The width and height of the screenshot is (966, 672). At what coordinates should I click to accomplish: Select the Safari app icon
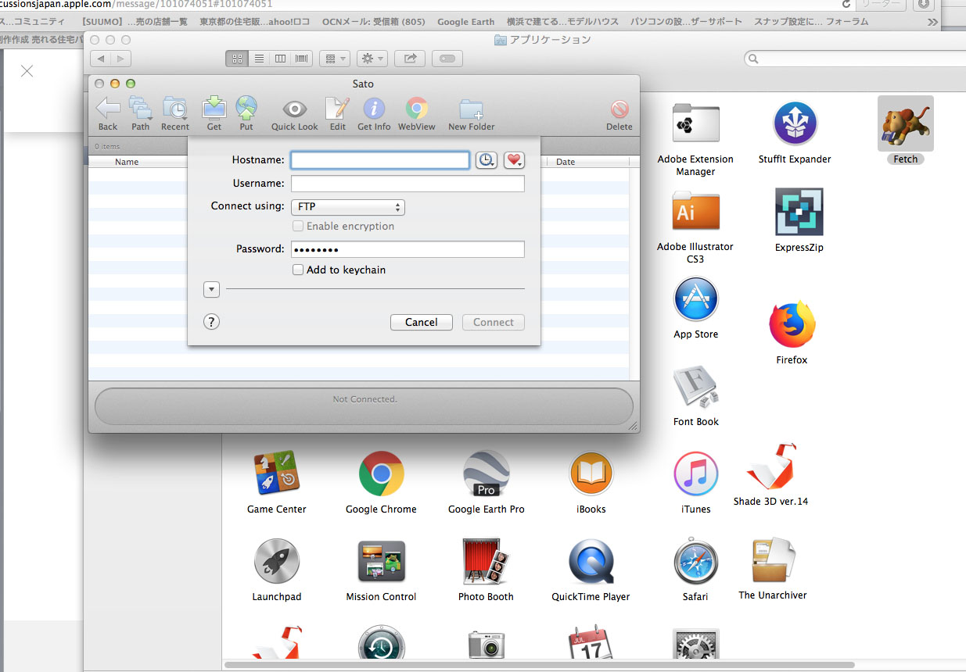coord(695,561)
